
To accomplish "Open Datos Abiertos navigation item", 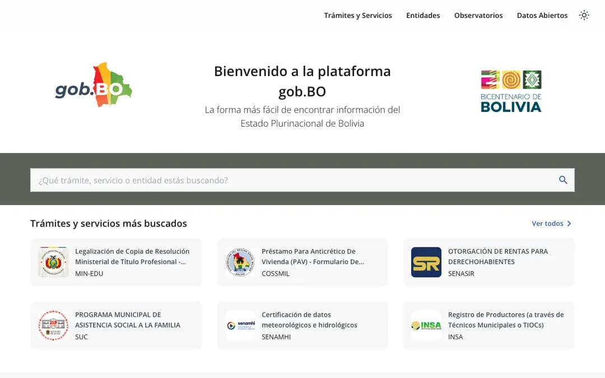I will point(542,16).
